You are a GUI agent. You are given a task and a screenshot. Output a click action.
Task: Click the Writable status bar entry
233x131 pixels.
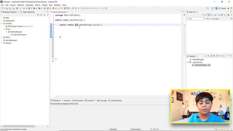coord(113,130)
